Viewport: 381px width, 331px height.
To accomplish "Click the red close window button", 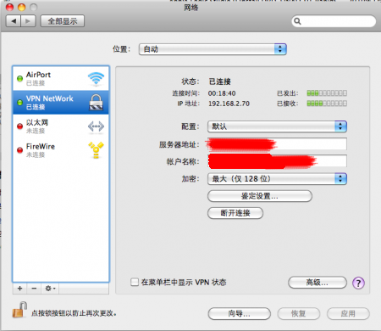I will [x=9, y=7].
